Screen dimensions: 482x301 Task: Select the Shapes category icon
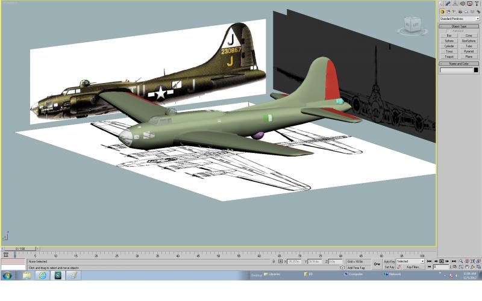(448, 11)
